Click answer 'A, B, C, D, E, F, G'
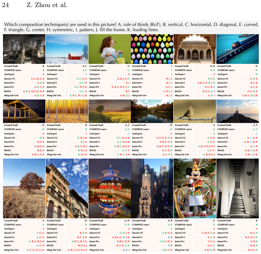The image size is (261, 254). [x=120, y=87]
